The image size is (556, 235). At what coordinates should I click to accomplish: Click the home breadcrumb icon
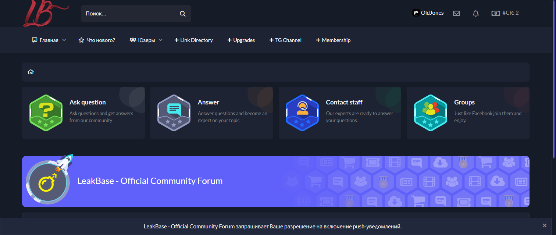(31, 72)
